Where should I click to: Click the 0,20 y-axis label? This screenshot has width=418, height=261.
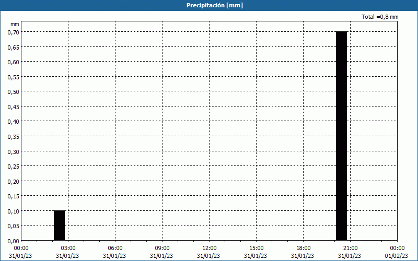pos(15,181)
